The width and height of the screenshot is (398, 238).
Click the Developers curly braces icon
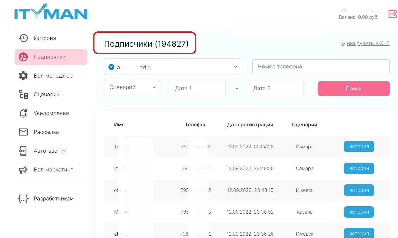(x=23, y=199)
